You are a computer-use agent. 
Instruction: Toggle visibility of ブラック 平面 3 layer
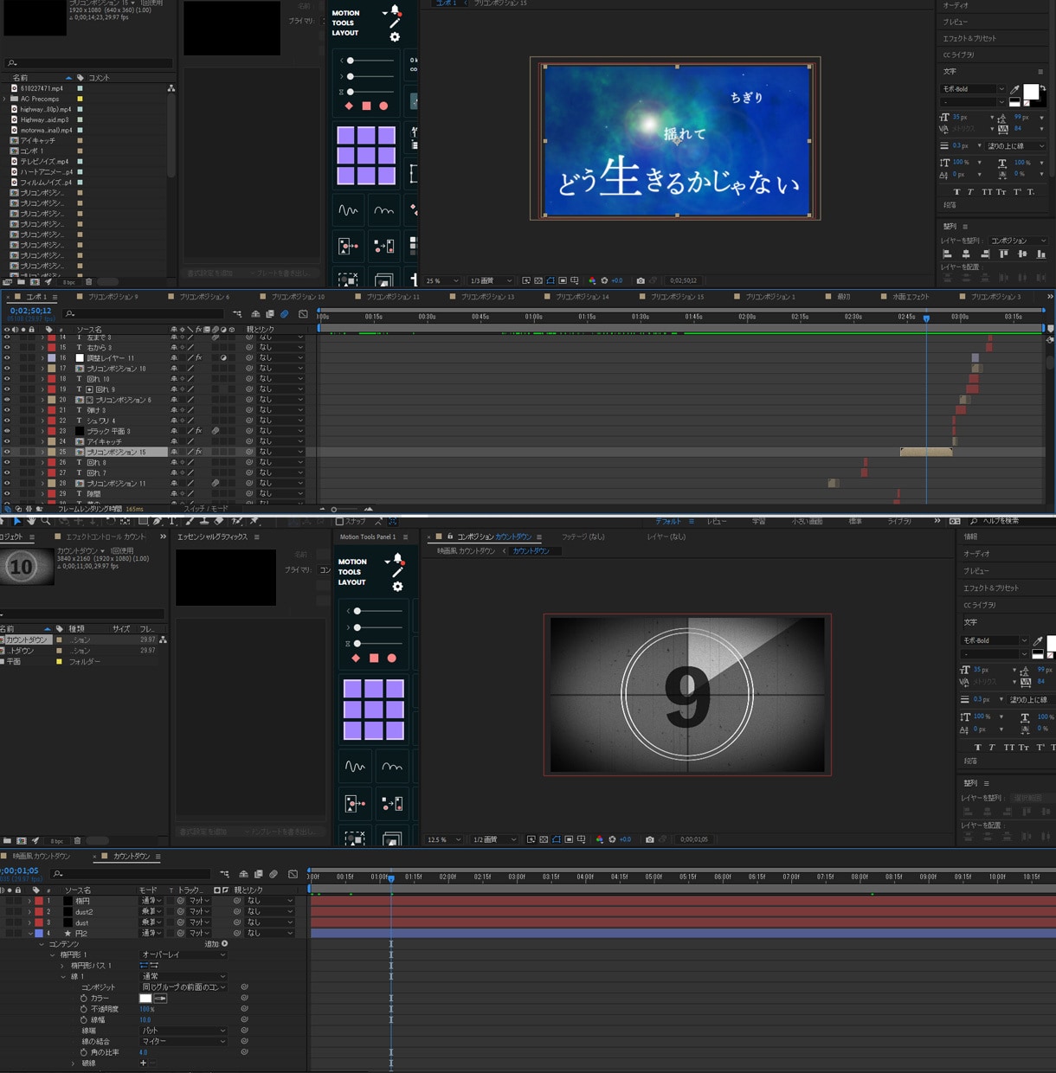pos(7,431)
